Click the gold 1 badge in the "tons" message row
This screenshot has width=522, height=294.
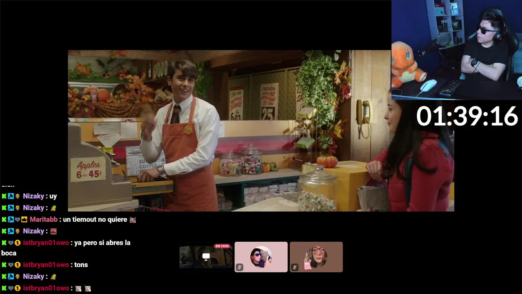click(18, 265)
